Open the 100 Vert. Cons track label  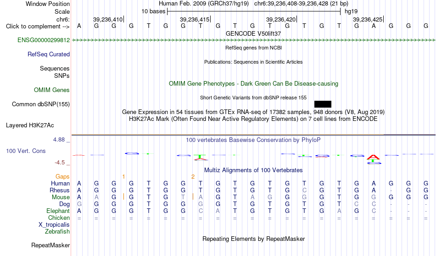pos(26,151)
